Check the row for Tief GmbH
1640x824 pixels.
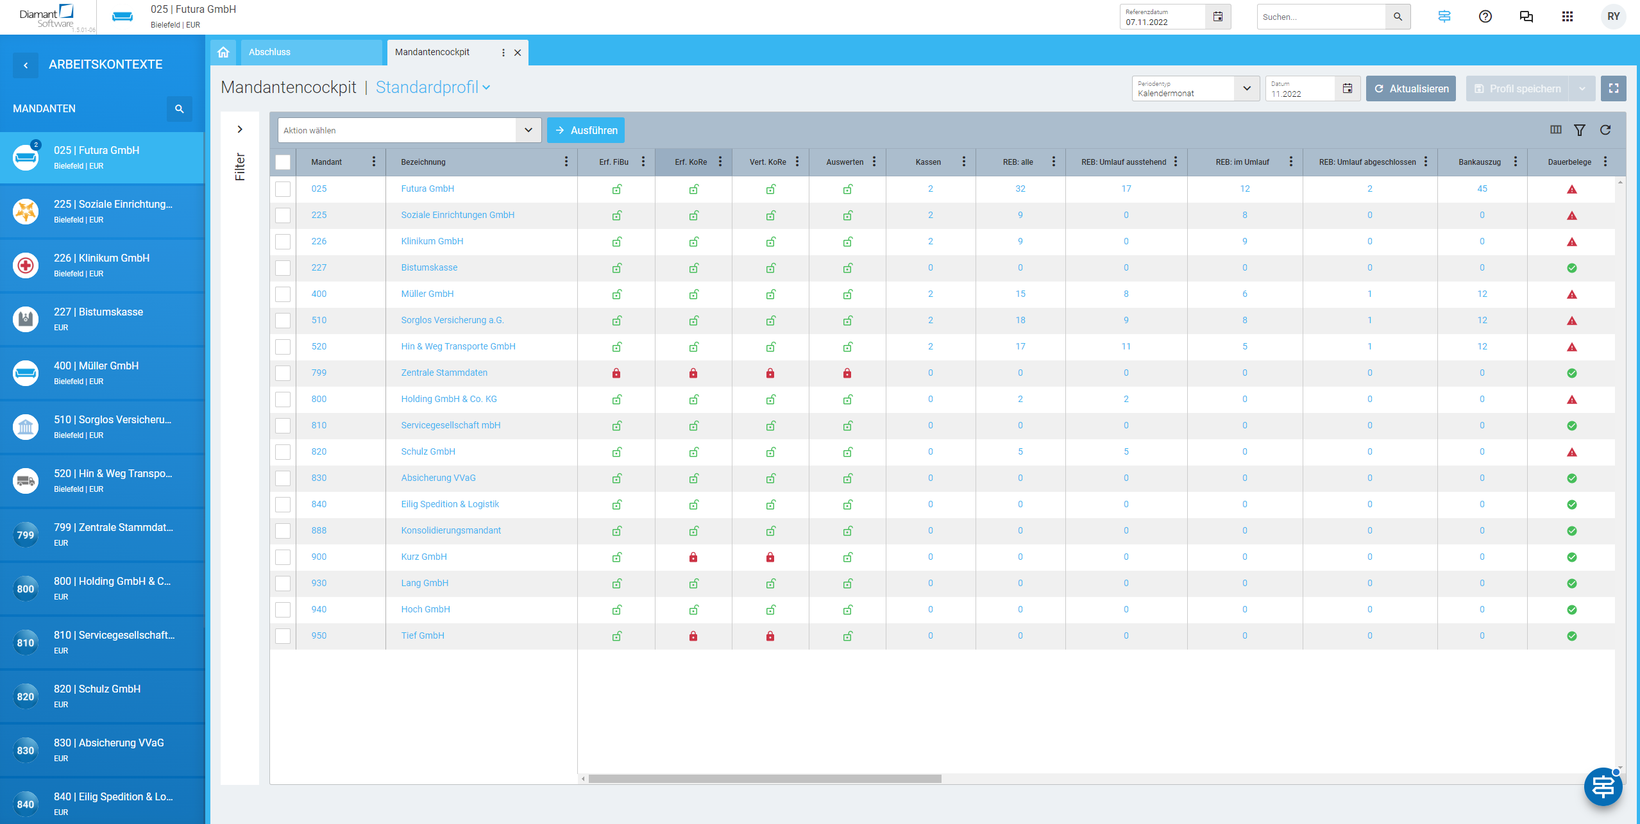[283, 636]
